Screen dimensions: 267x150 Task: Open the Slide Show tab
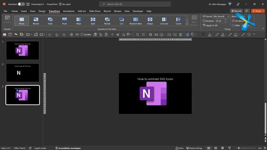95,11
